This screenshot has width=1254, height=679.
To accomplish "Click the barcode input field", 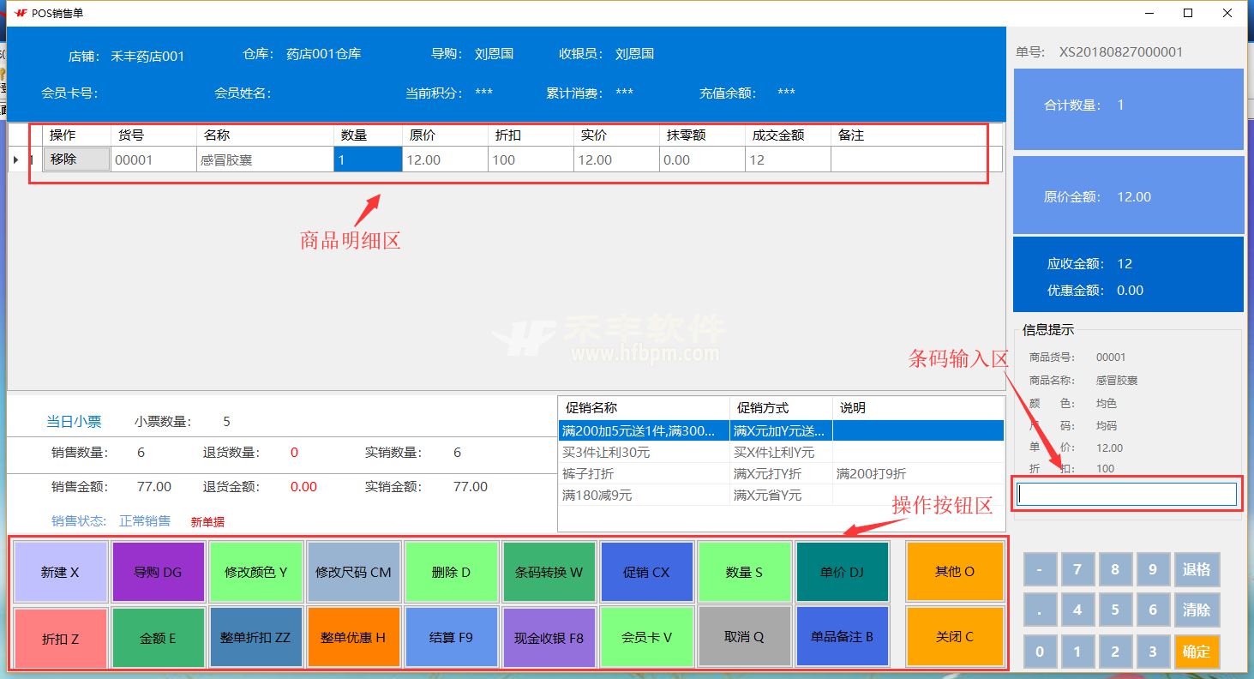I will tap(1126, 494).
